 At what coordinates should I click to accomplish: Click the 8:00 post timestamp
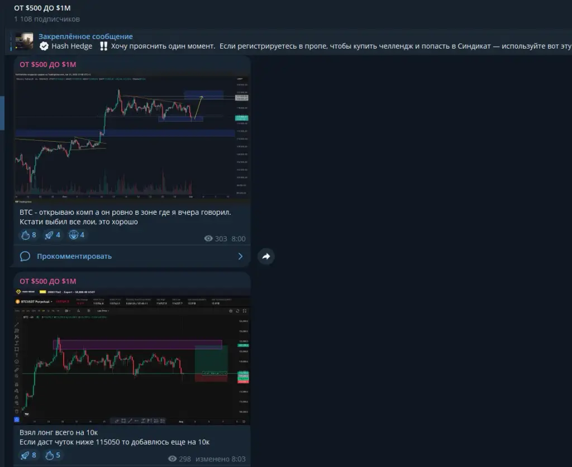pyautogui.click(x=239, y=239)
